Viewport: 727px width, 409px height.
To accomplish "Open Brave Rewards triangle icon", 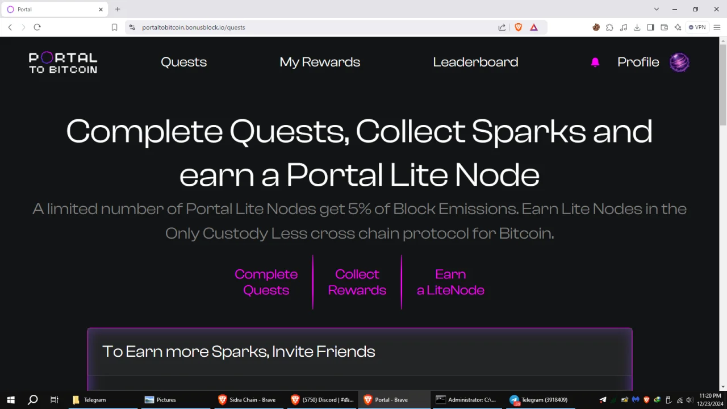I will pos(534,27).
